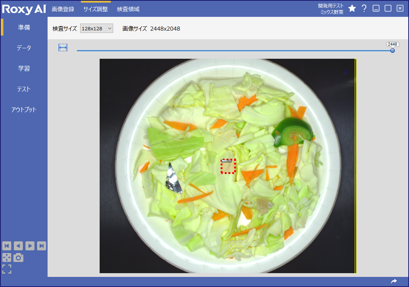Open the アウトプット section

[x=24, y=110]
